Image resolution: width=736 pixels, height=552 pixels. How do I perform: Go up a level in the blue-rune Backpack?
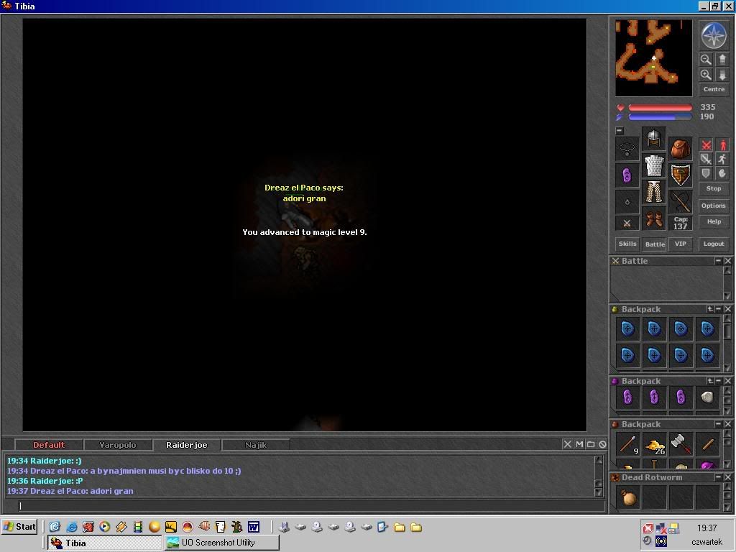point(710,309)
